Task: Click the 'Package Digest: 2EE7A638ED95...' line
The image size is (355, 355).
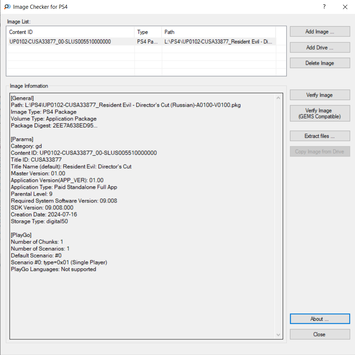Action: pos(54,126)
